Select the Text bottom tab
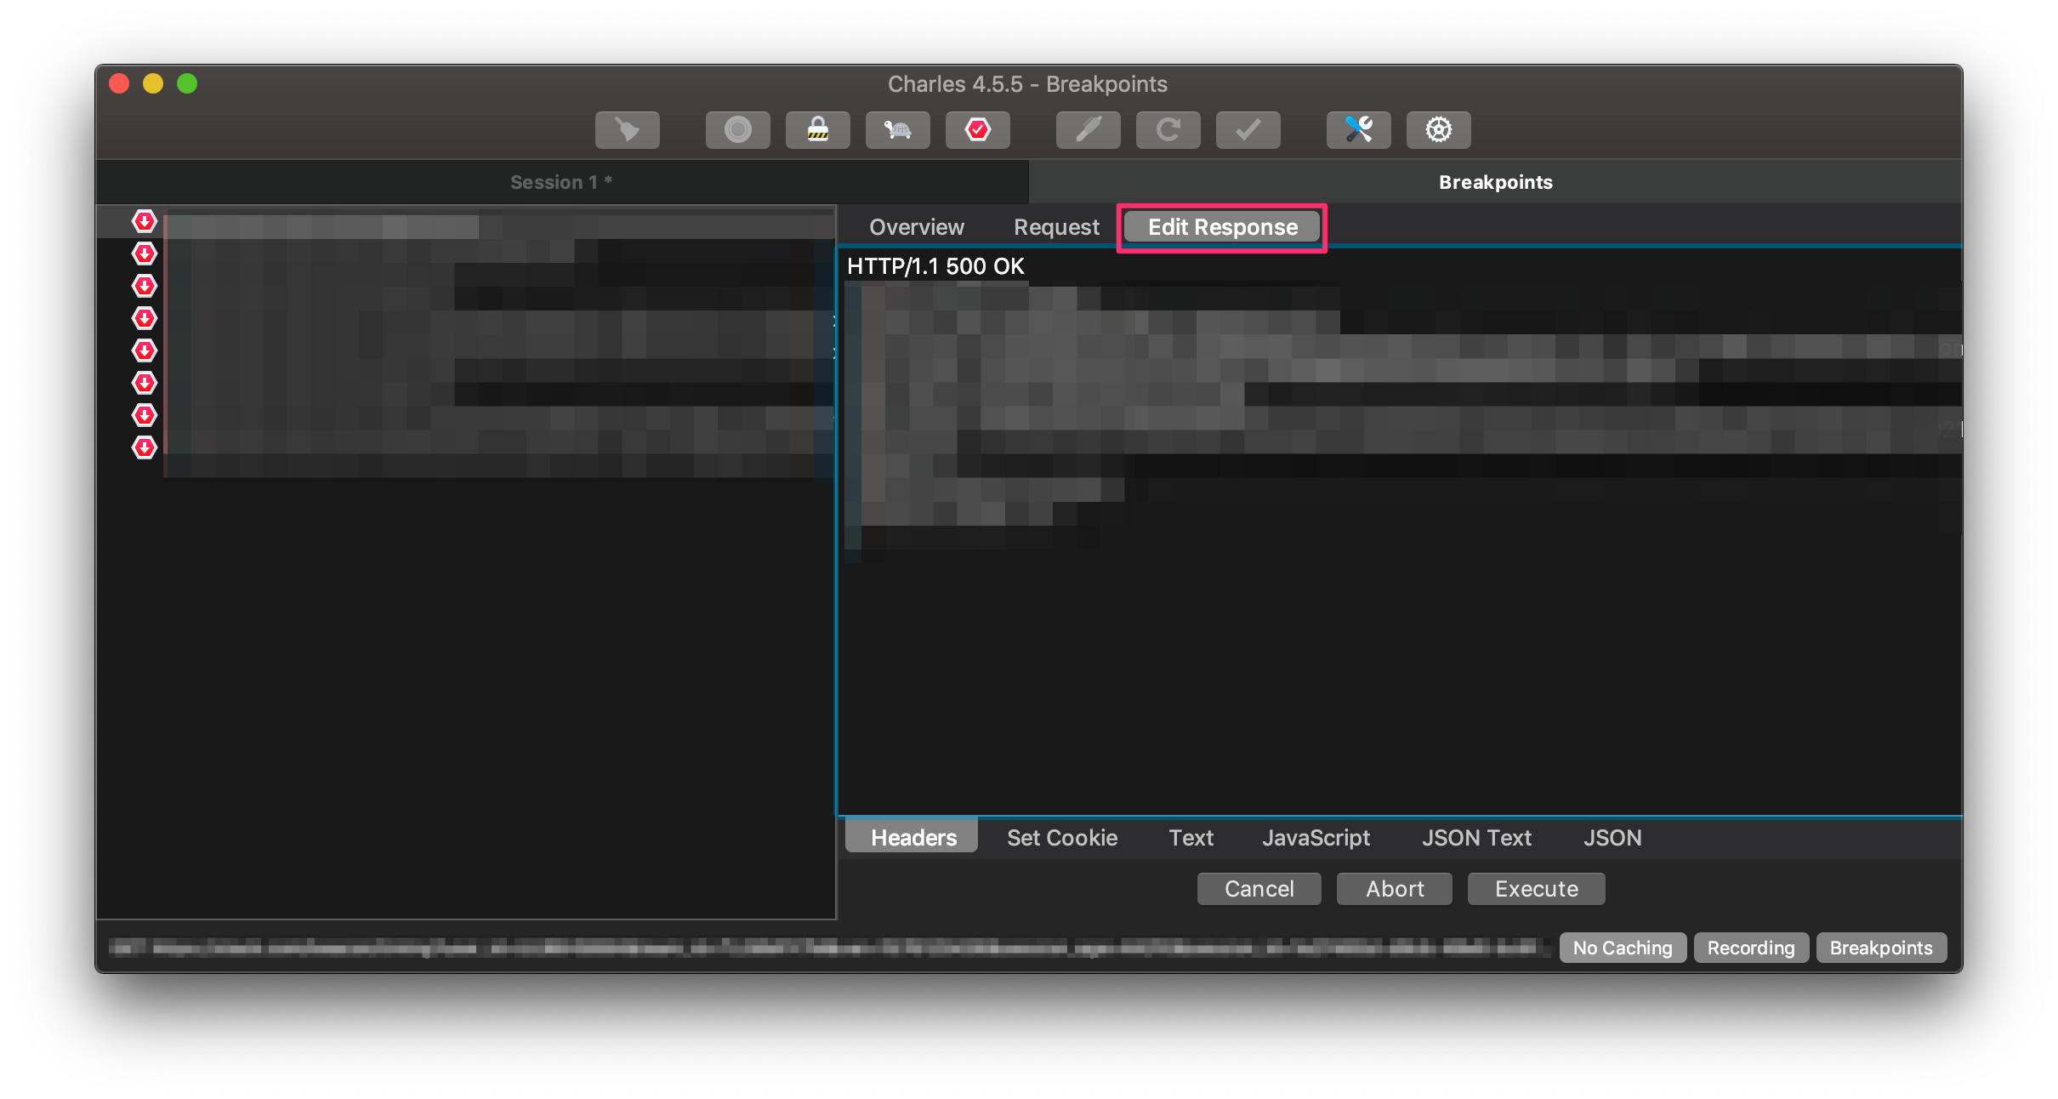 coord(1191,838)
